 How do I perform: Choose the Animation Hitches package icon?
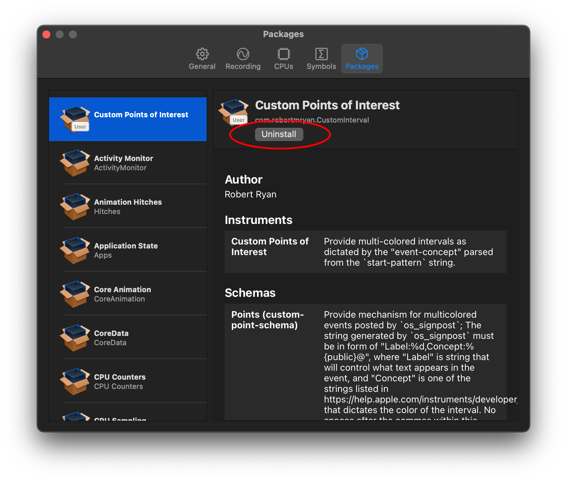[75, 207]
